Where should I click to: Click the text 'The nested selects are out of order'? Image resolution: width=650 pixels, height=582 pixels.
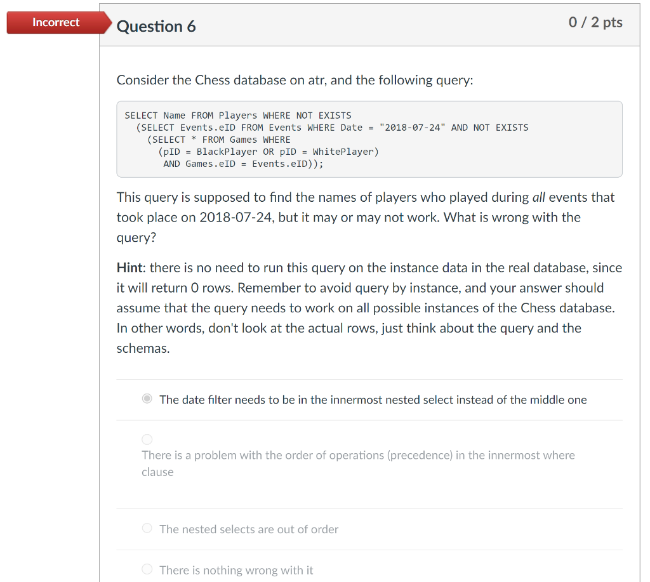point(249,529)
